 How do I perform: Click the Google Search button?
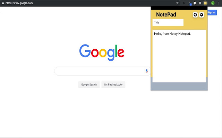tap(89, 85)
